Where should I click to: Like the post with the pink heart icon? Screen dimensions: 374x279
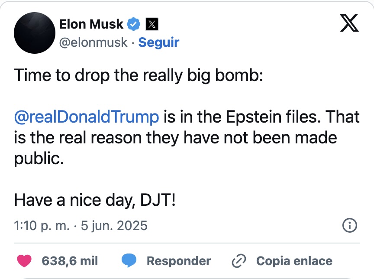24,261
